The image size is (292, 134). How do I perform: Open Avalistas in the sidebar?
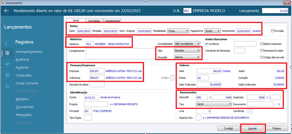pyautogui.click(x=22, y=67)
